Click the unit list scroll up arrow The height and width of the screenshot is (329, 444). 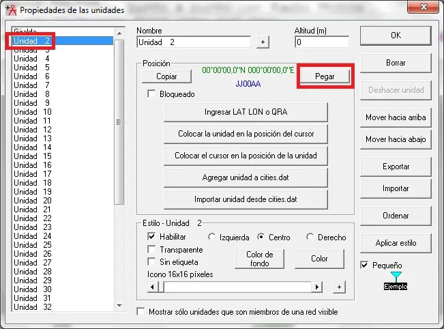point(119,33)
